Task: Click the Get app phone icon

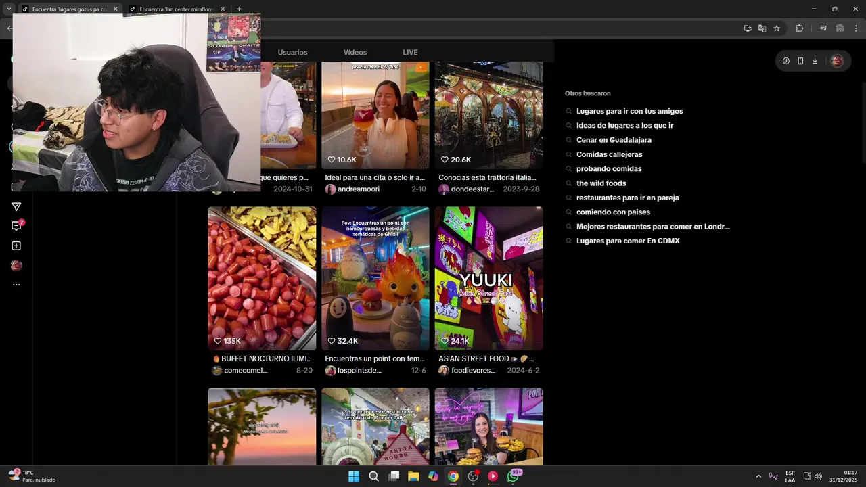Action: 800,61
